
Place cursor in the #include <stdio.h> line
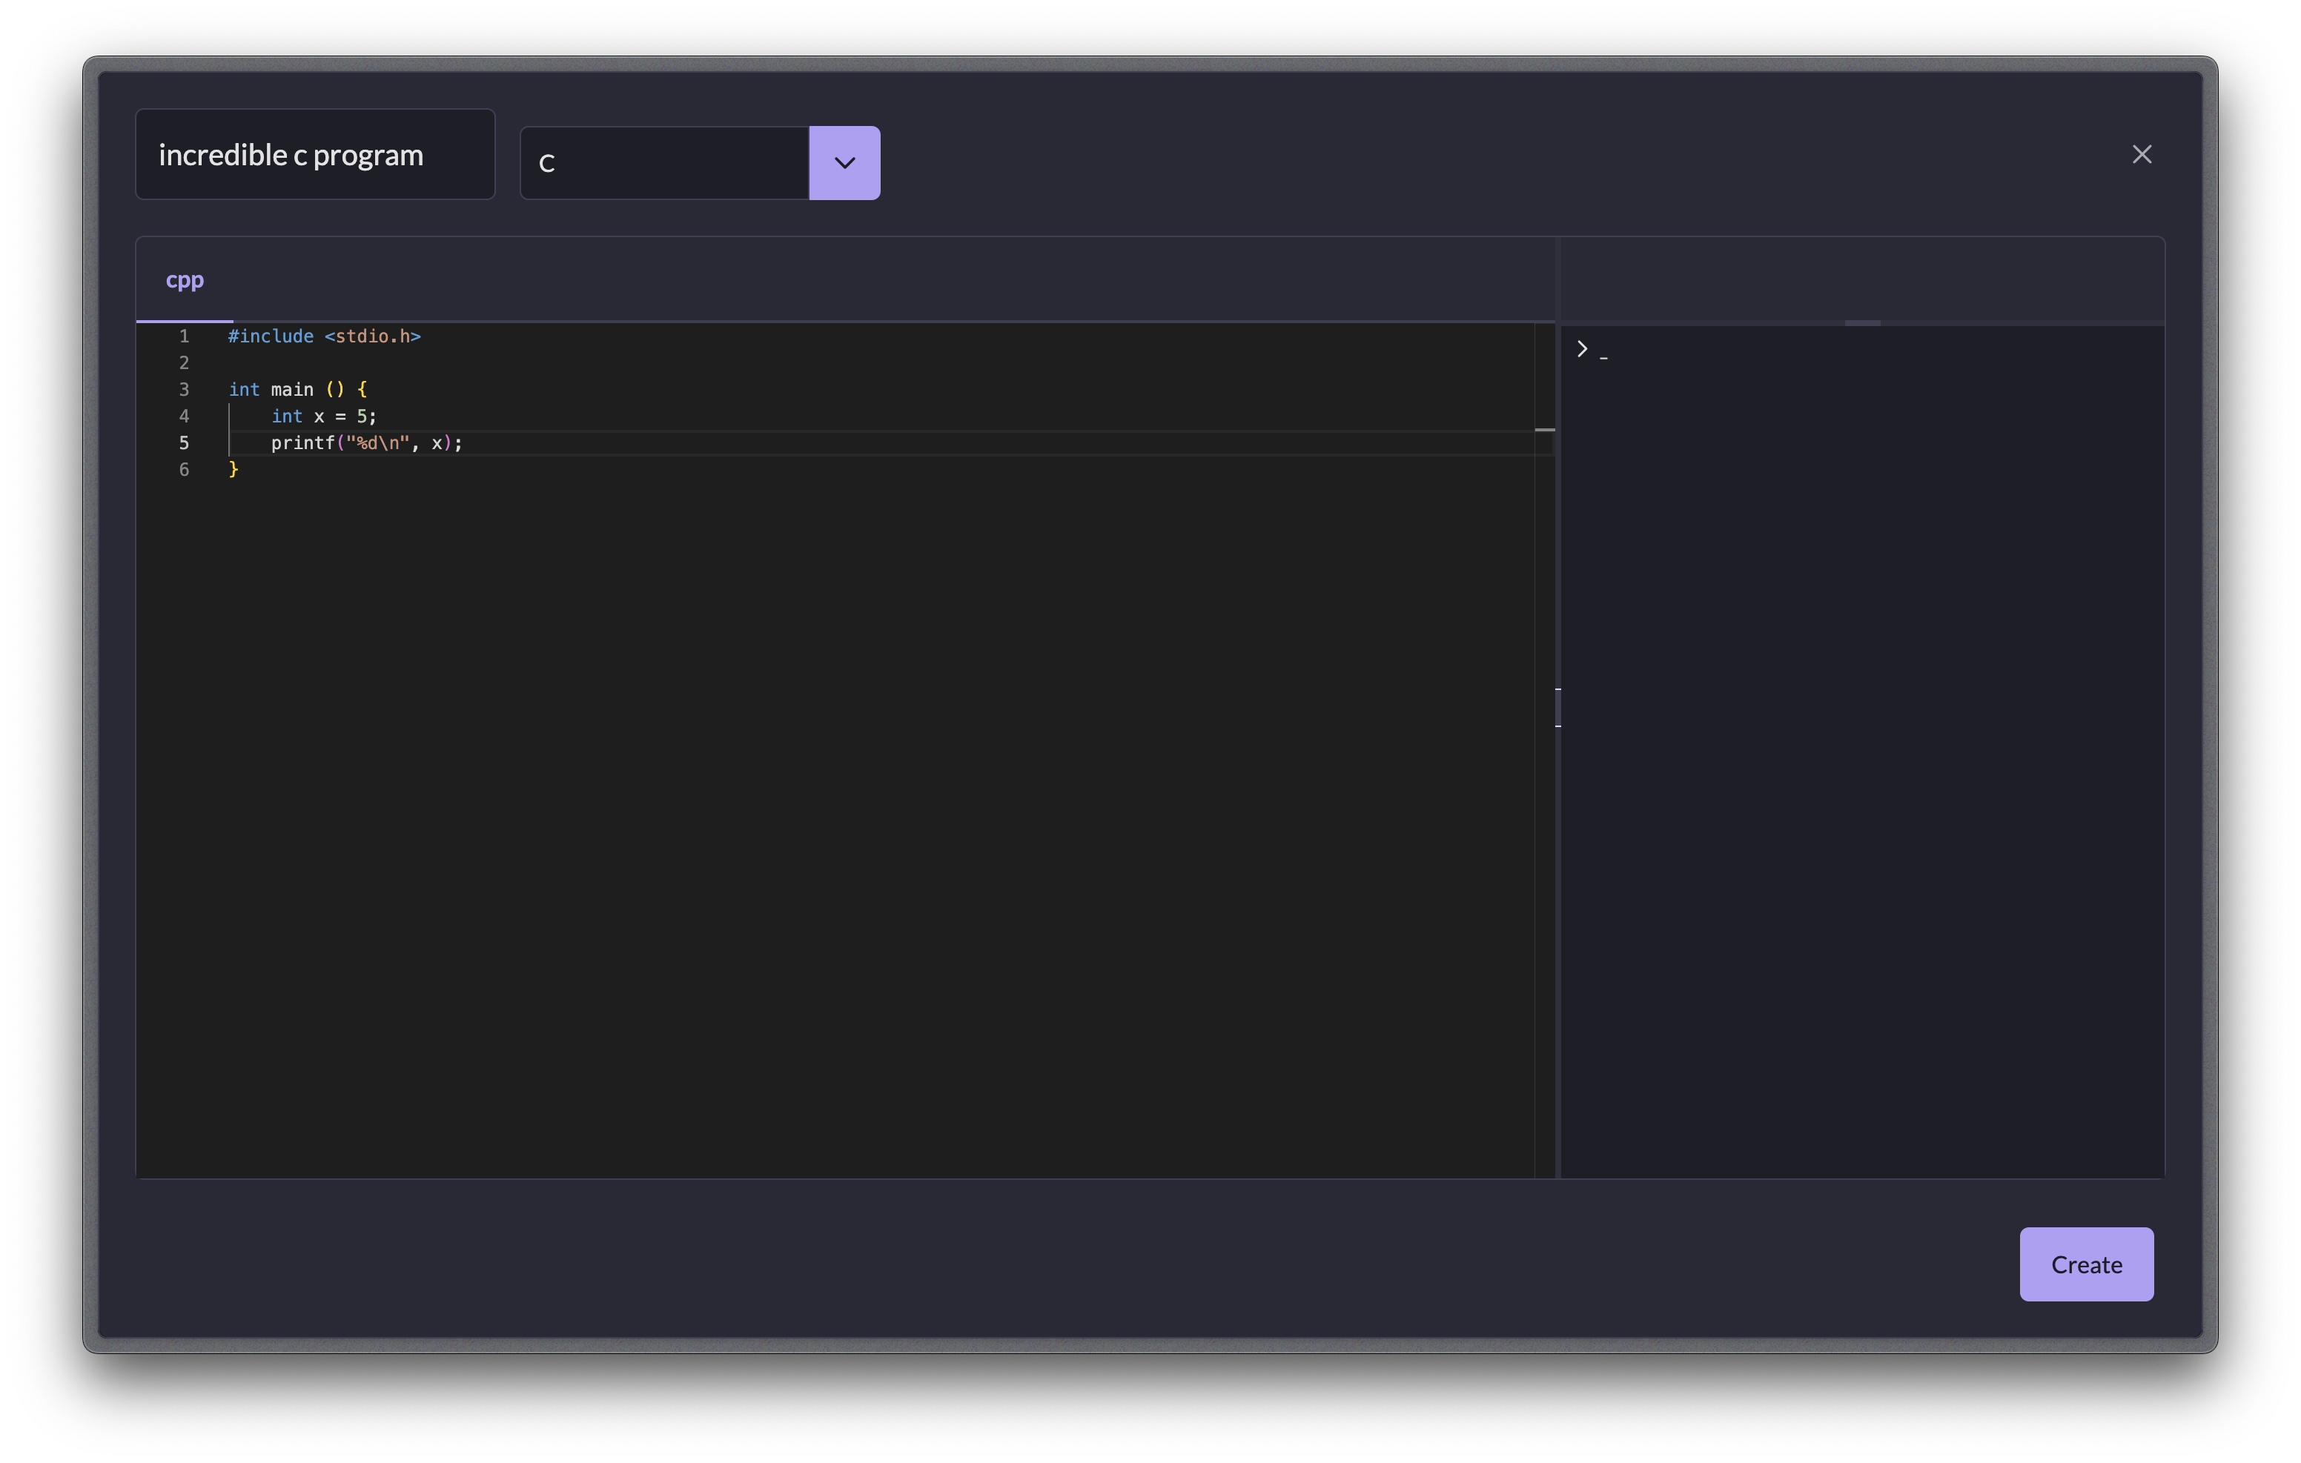pos(324,336)
